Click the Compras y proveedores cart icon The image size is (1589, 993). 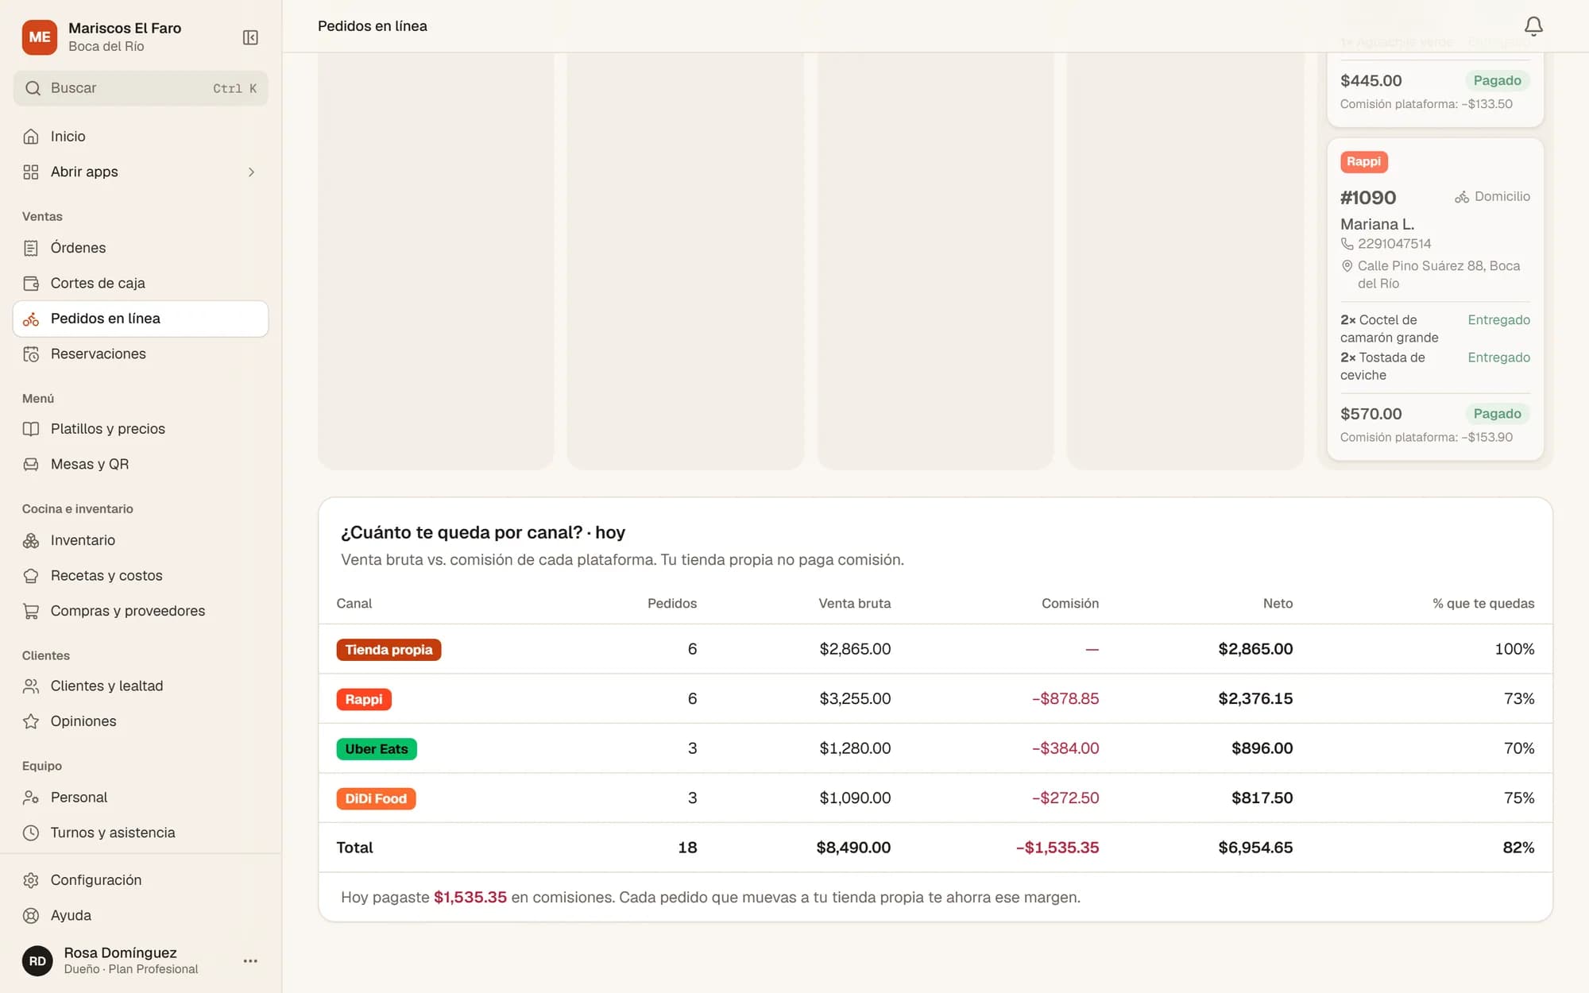31,611
